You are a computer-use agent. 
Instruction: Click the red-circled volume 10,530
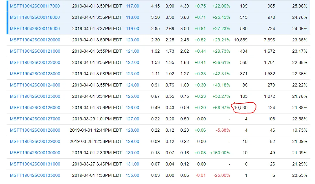click(x=241, y=108)
